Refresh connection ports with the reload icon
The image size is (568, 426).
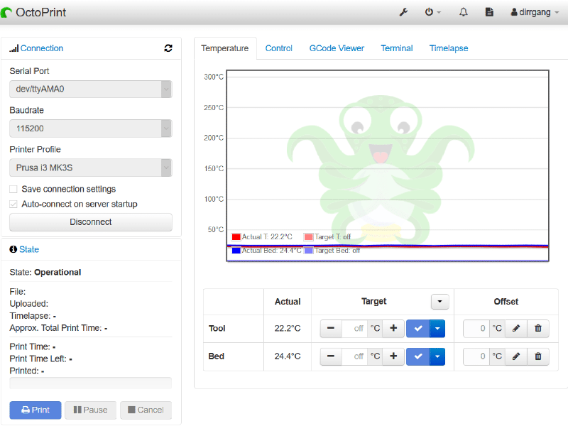click(x=168, y=48)
